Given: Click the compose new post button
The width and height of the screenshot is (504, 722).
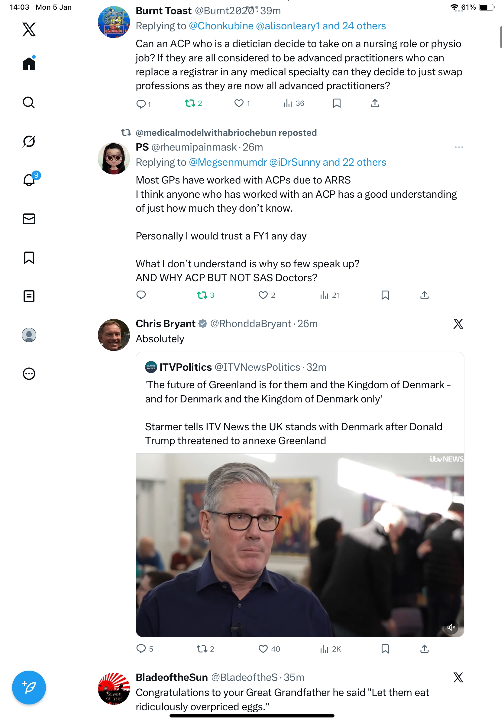Looking at the screenshot, I should tap(29, 688).
